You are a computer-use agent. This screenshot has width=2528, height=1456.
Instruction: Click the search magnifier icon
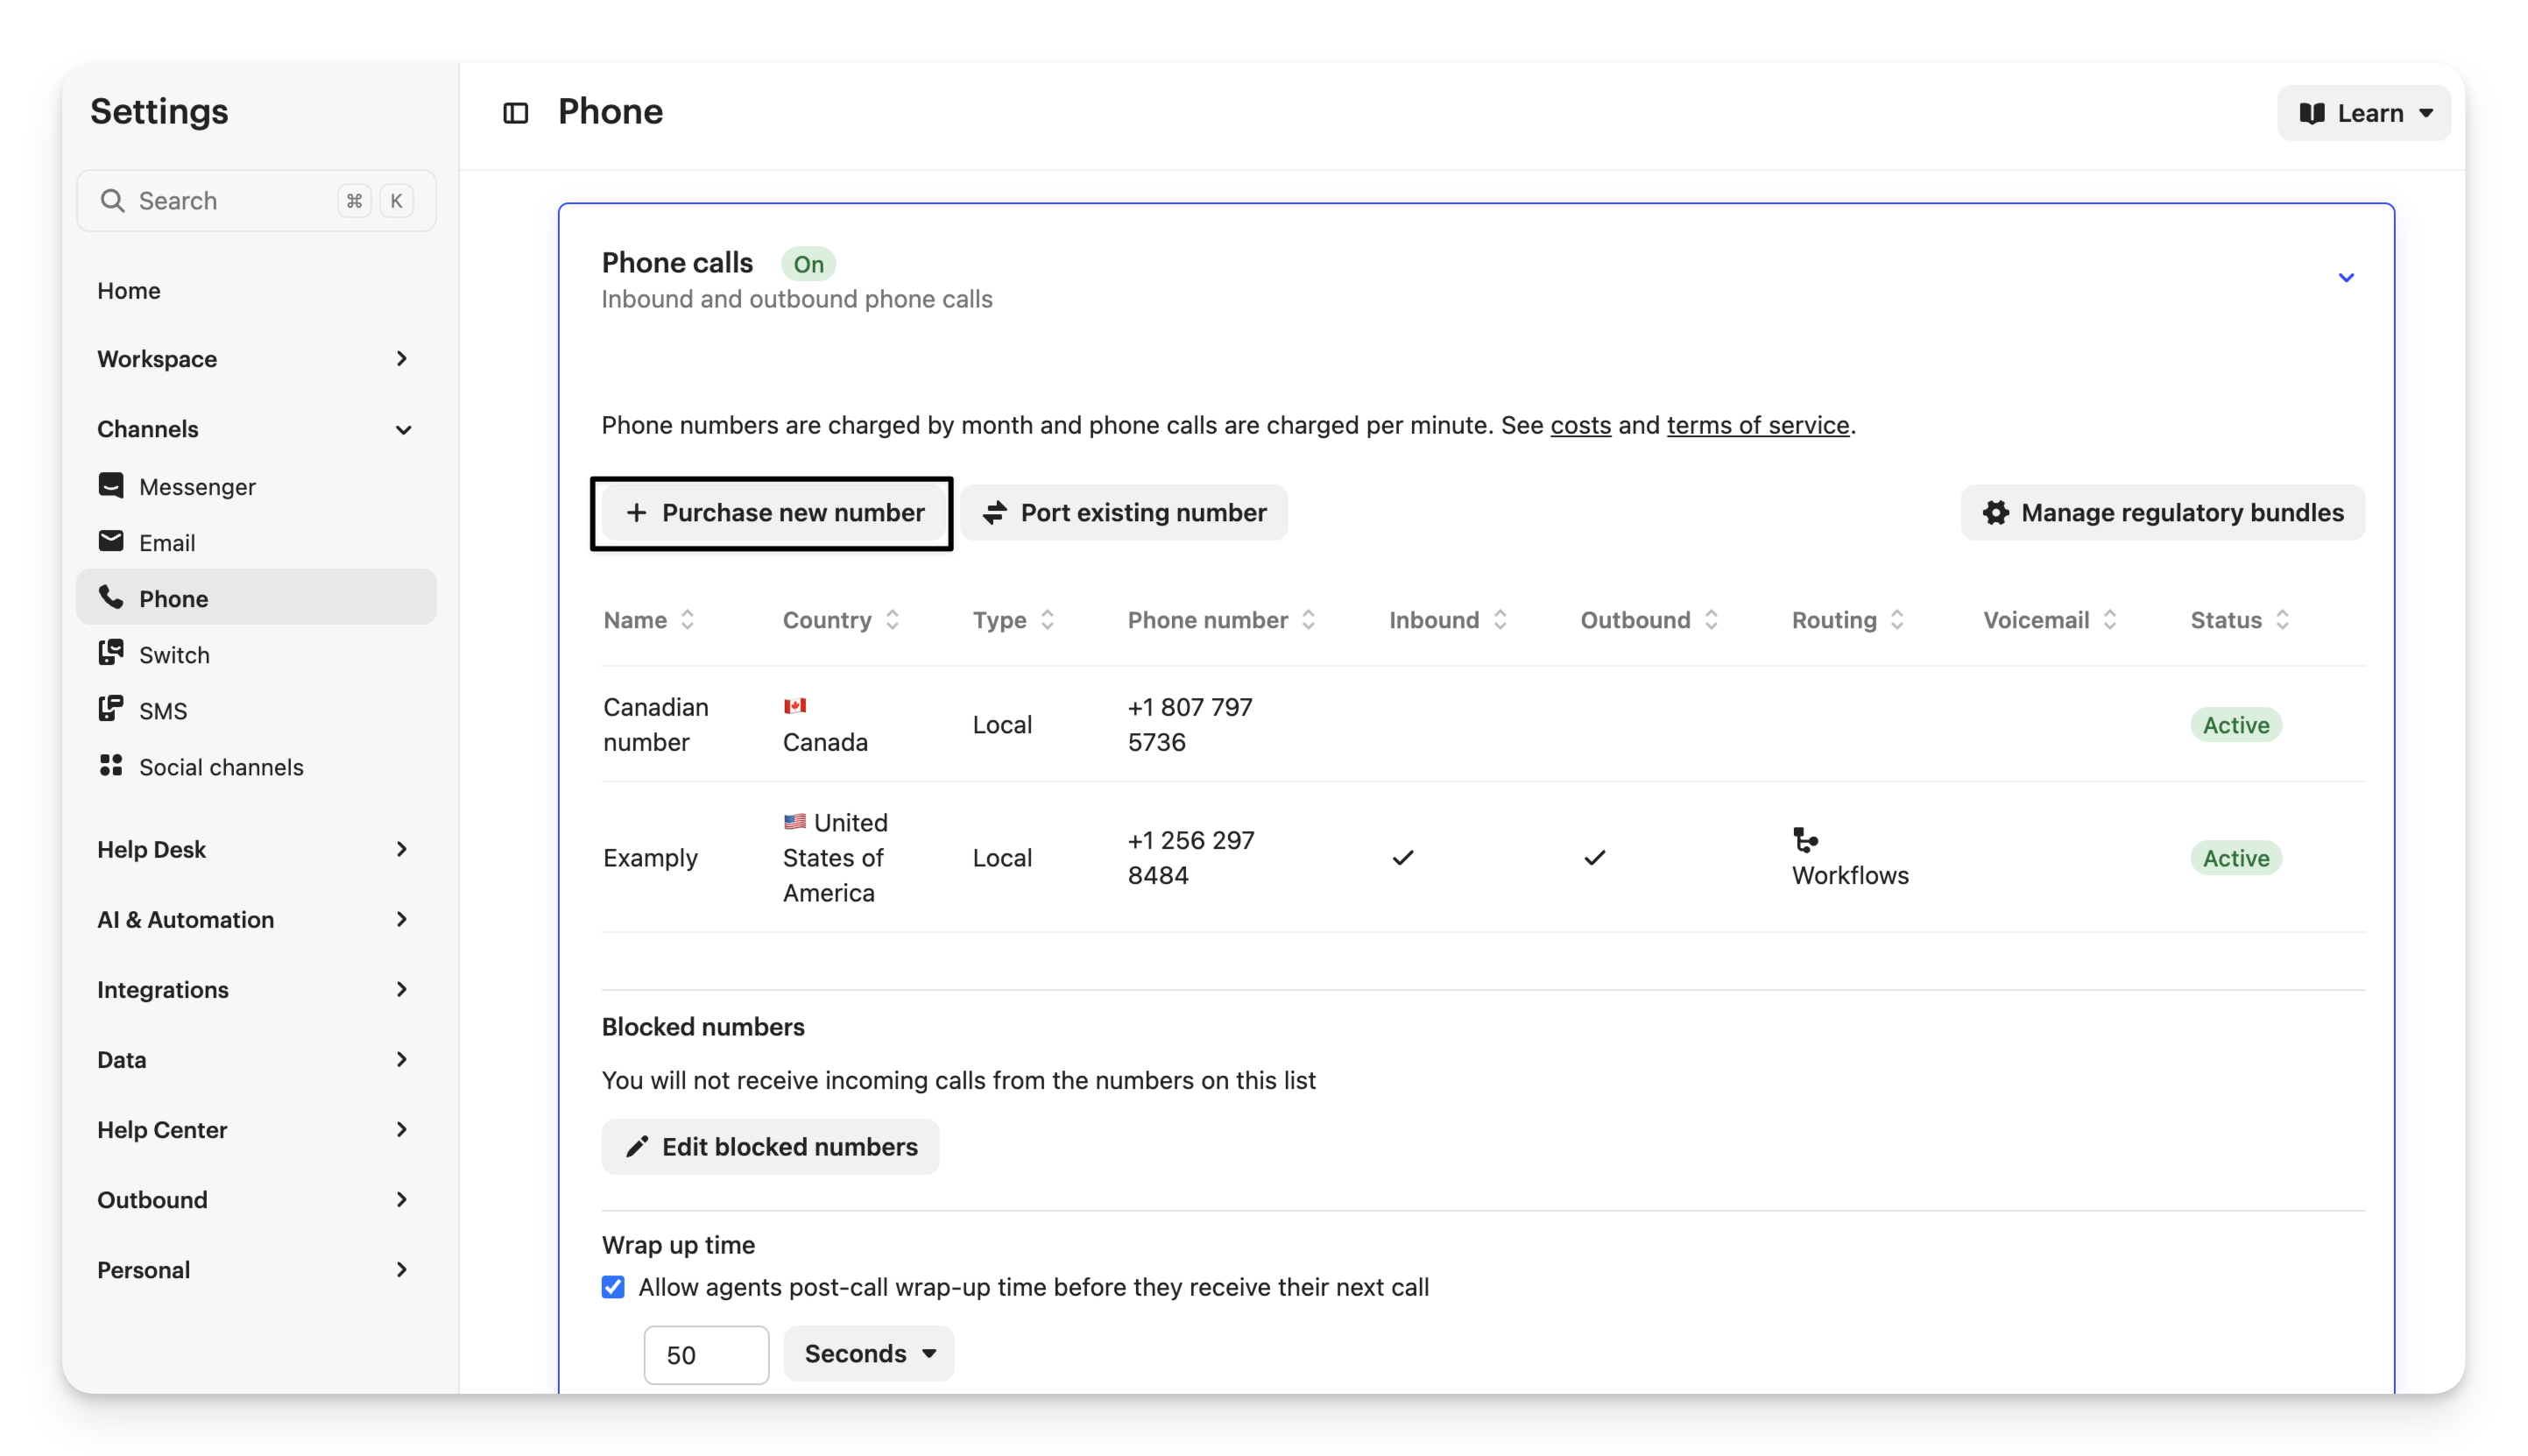(x=113, y=201)
